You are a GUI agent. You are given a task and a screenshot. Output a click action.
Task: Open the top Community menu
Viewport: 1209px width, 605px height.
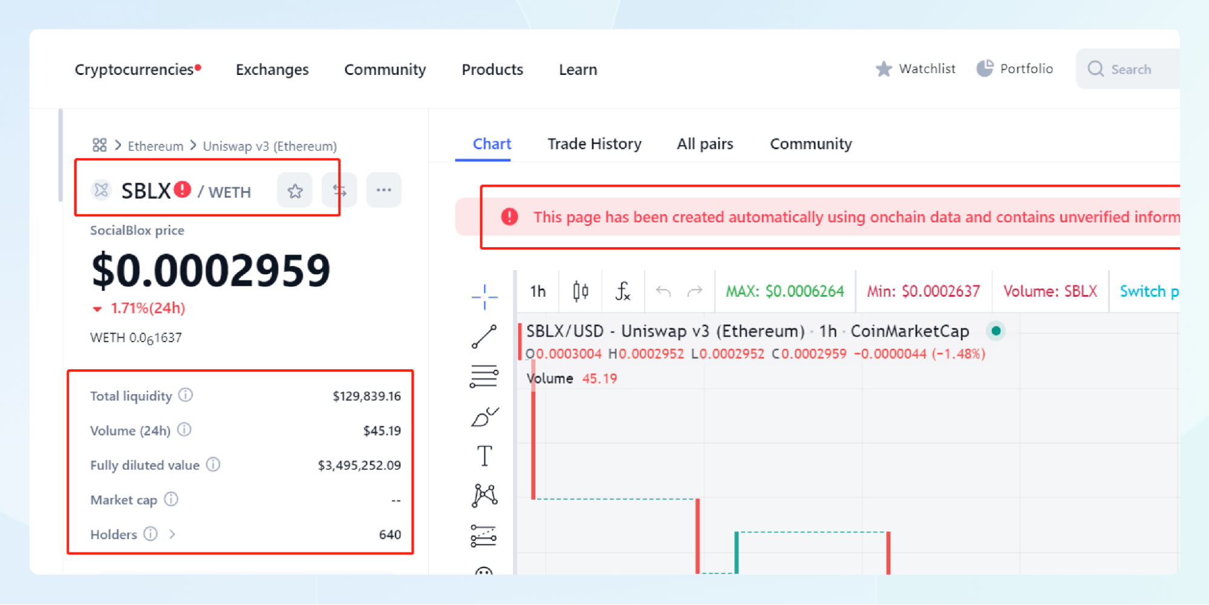click(385, 70)
